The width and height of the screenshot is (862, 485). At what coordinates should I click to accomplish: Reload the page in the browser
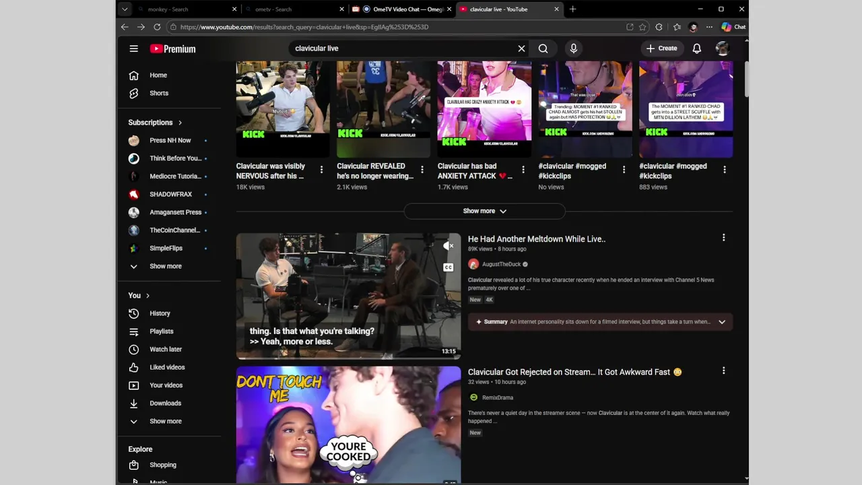coord(157,27)
